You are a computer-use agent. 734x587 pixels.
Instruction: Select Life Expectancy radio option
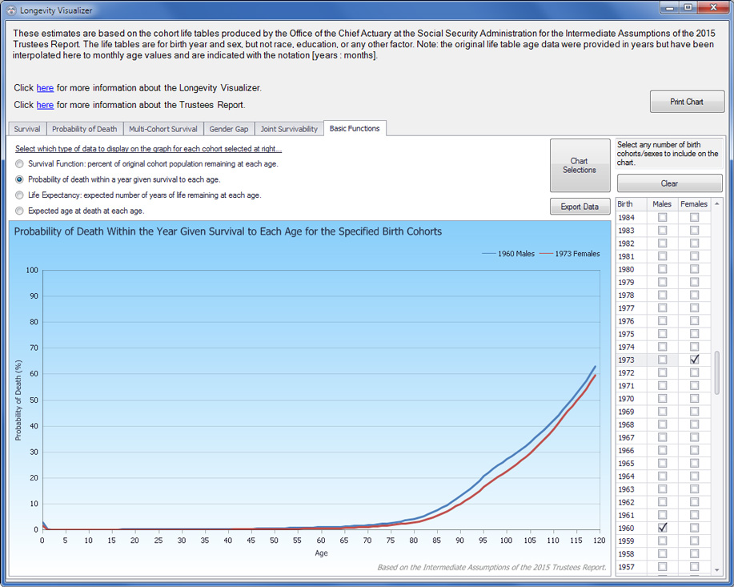click(20, 195)
